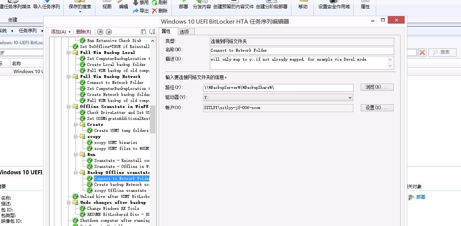Click the 视图 view ribbon item
The height and width of the screenshot is (226, 461).
pos(107,7)
